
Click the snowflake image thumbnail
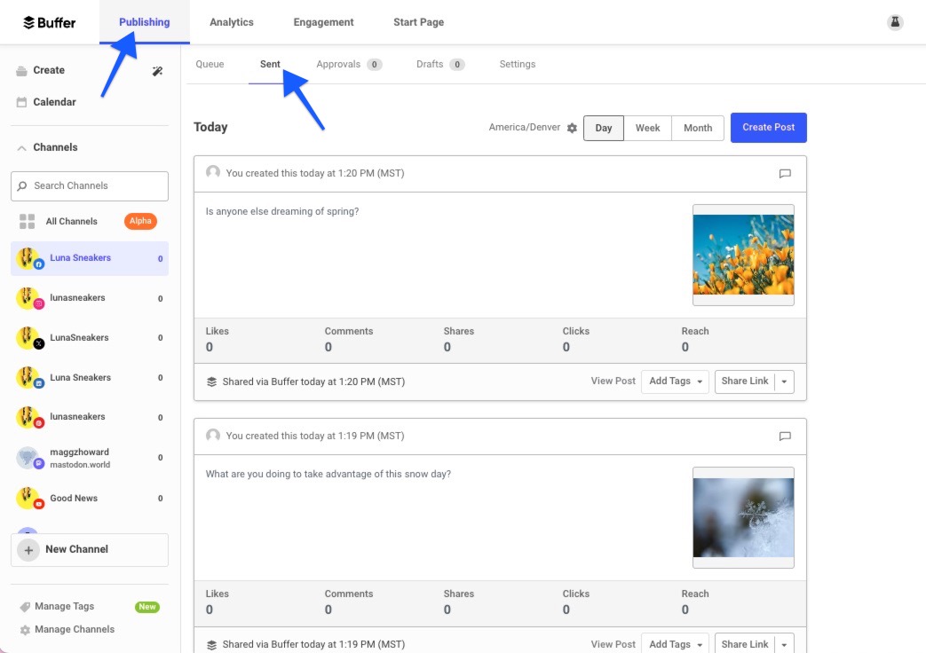(x=743, y=517)
